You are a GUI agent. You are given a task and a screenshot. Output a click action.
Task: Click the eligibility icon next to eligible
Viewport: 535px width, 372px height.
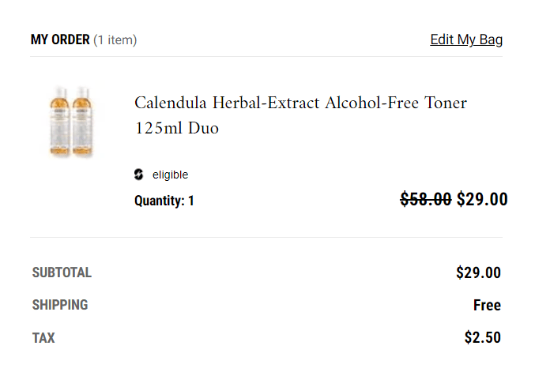[x=139, y=175]
